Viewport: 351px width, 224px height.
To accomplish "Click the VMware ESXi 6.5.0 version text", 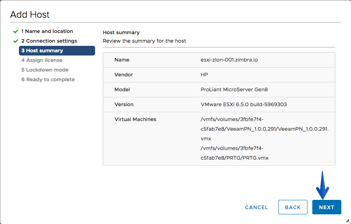I will (x=244, y=104).
